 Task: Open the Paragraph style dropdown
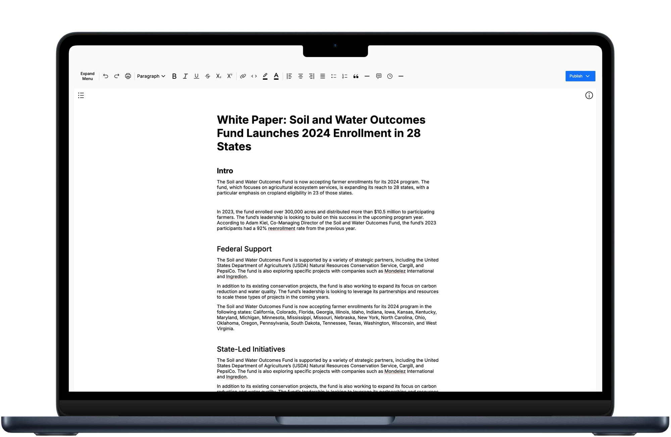click(x=151, y=76)
